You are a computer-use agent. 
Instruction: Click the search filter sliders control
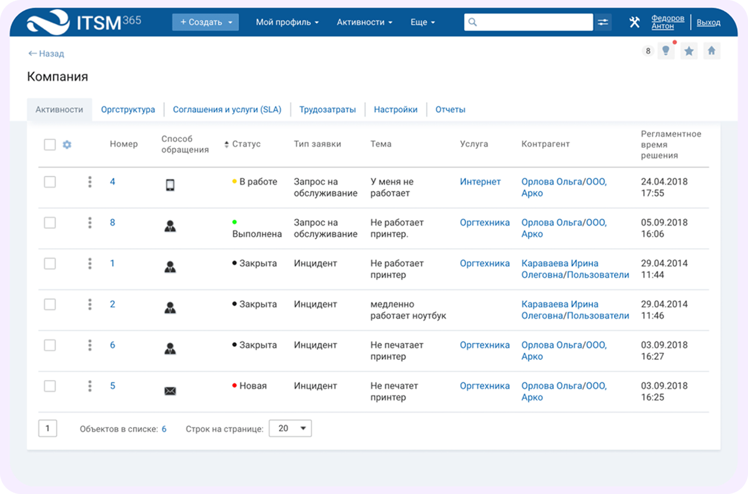[x=602, y=22]
